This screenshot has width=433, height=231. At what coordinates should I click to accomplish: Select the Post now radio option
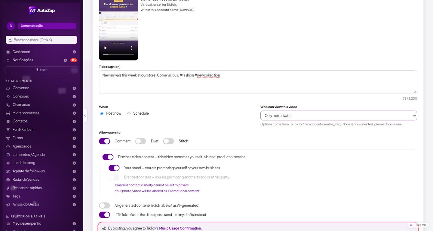coord(102,114)
